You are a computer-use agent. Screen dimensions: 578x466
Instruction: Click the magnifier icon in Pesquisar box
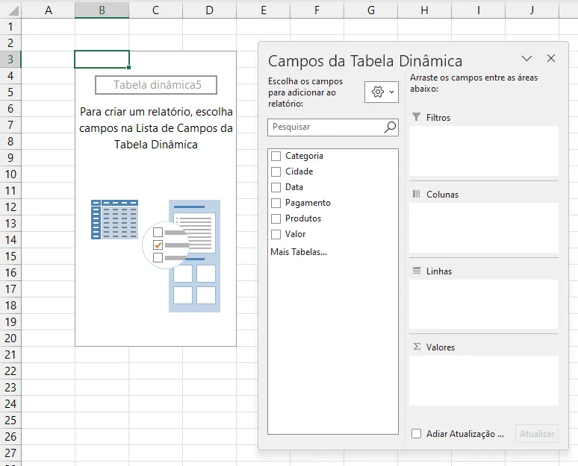pos(390,127)
